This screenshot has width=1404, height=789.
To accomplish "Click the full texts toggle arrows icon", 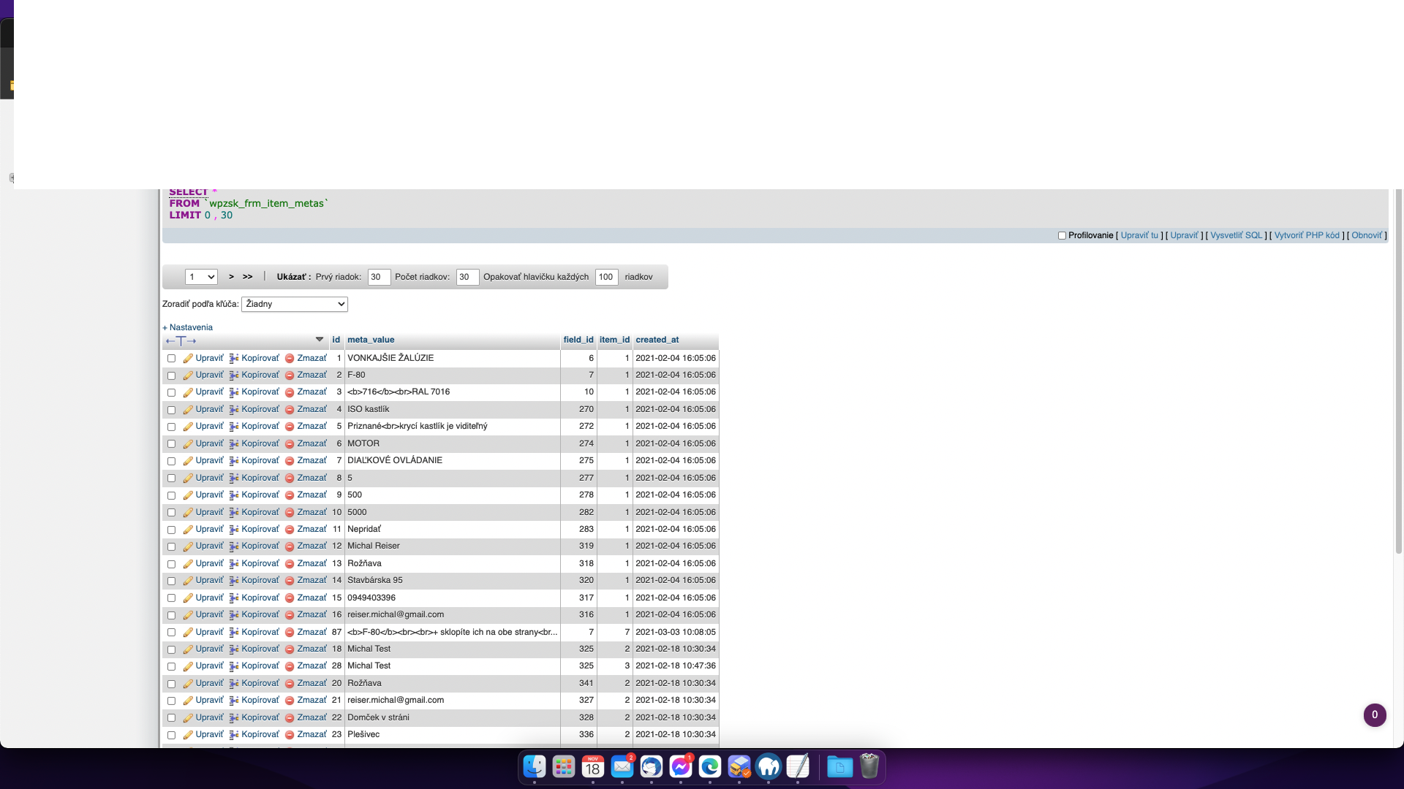I will tap(181, 341).
